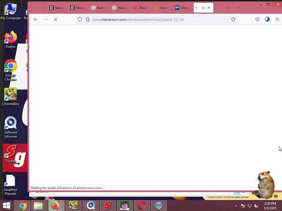
Task: Switch to the Google 'firefo' tab
Action: pos(98,8)
